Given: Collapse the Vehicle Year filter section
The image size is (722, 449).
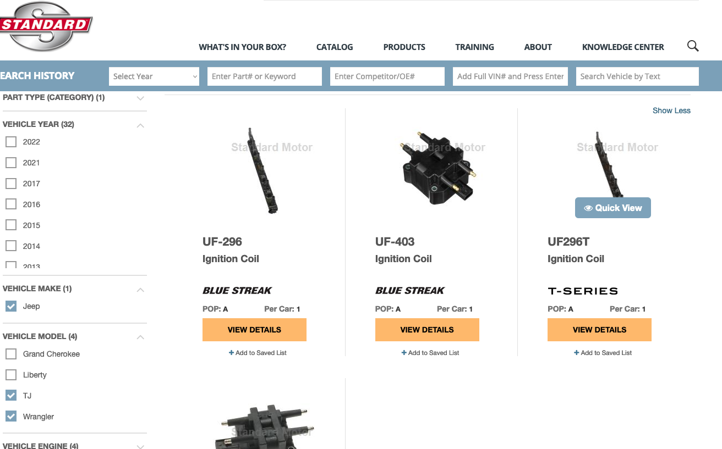Looking at the screenshot, I should [140, 125].
